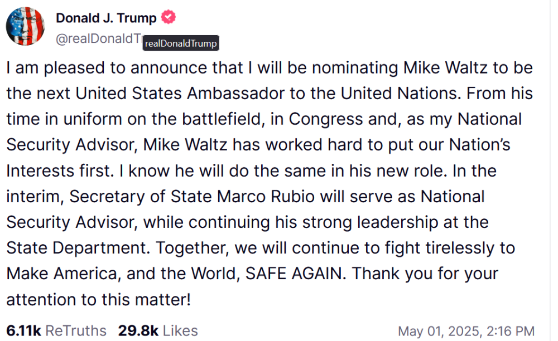This screenshot has height=341, width=558.
Task: View the 6.11k ReTruths count
Action: pyautogui.click(x=23, y=330)
